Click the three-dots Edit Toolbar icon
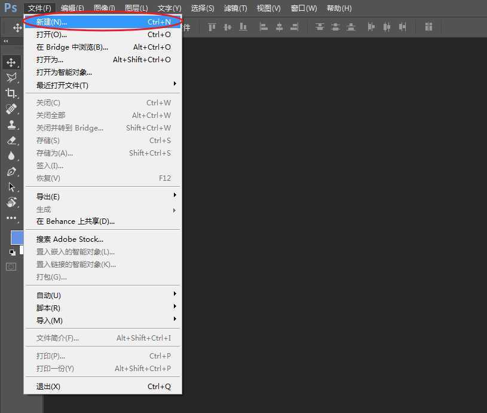This screenshot has height=413, width=487. (x=11, y=218)
